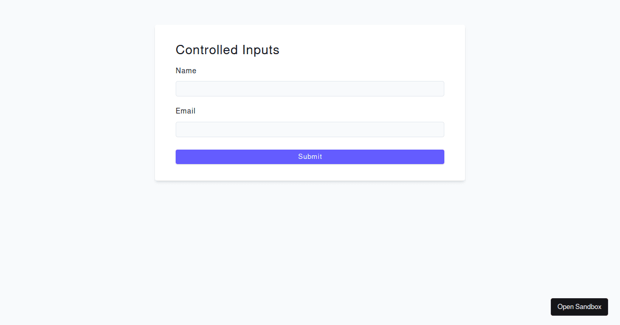Image resolution: width=620 pixels, height=325 pixels.
Task: Click inside the Name input field
Action: pyautogui.click(x=309, y=88)
